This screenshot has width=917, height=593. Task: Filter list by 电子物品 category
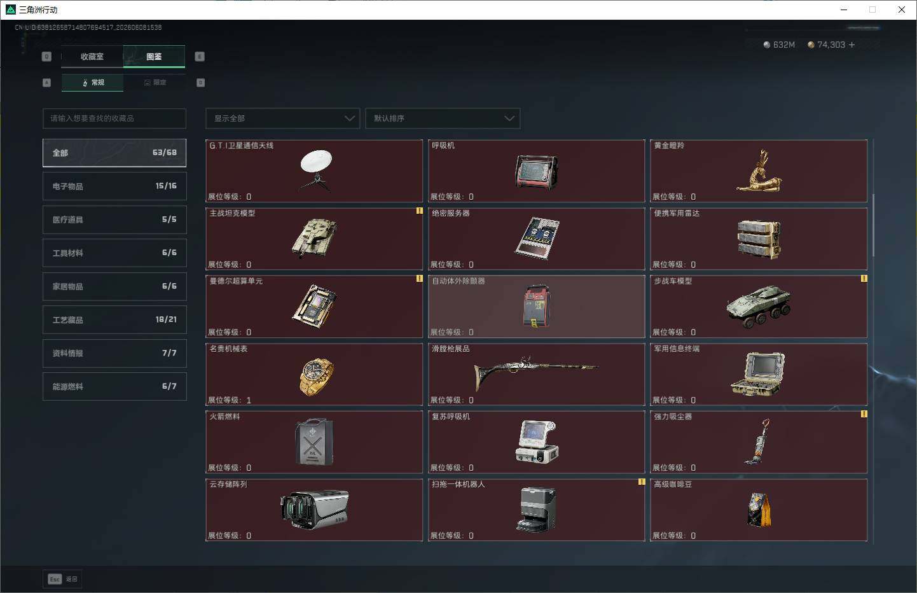click(x=114, y=186)
